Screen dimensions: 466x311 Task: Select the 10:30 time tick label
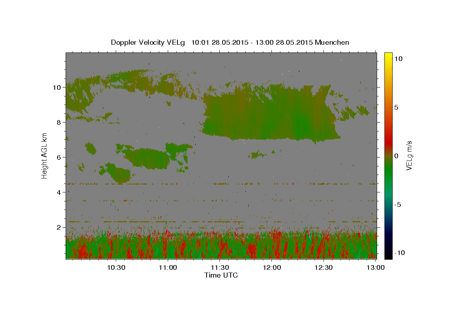click(x=116, y=267)
